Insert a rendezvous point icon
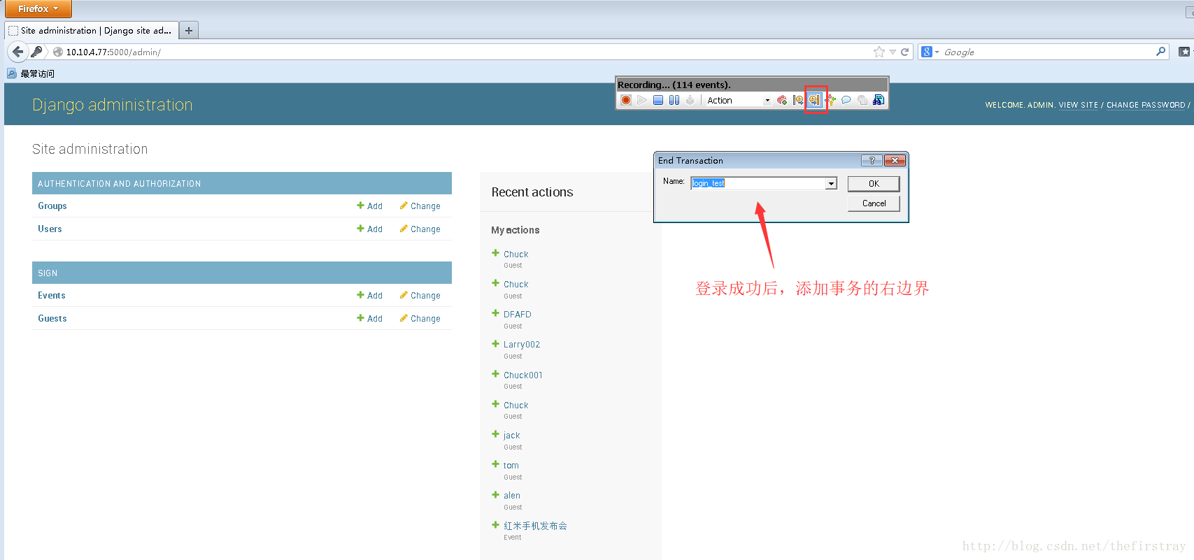1194x560 pixels. coord(830,100)
